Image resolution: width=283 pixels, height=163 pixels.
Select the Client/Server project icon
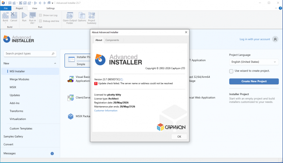(x=71, y=98)
